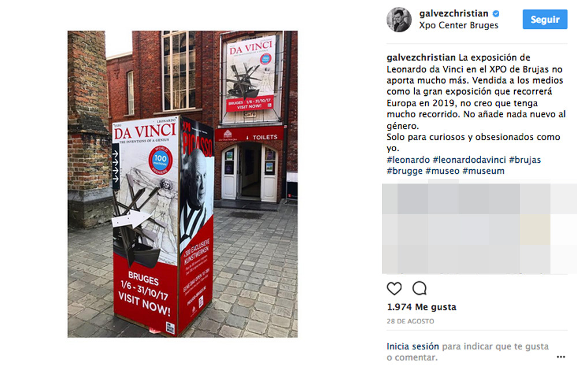577x366 pixels.
Task: Click galvezchristian name in caption
Action: 421,58
